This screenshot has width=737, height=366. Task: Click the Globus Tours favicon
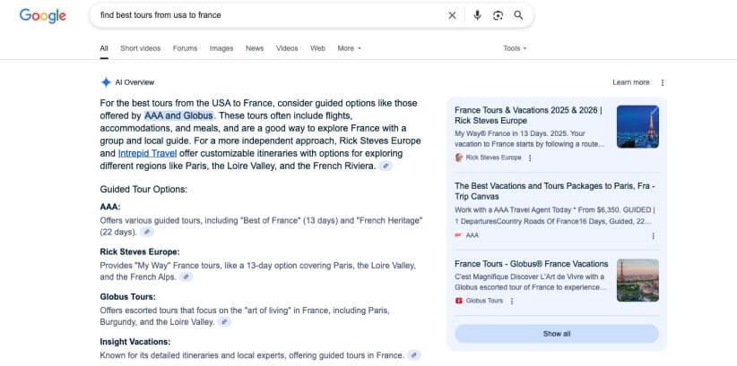459,301
